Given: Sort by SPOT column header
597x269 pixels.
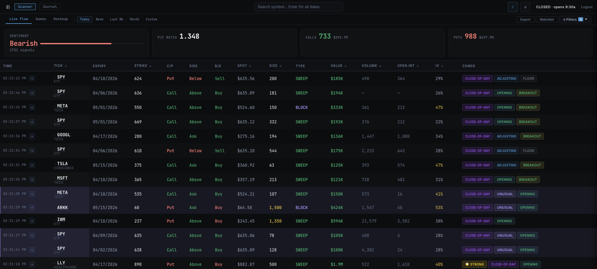Looking at the screenshot, I should tap(244, 66).
